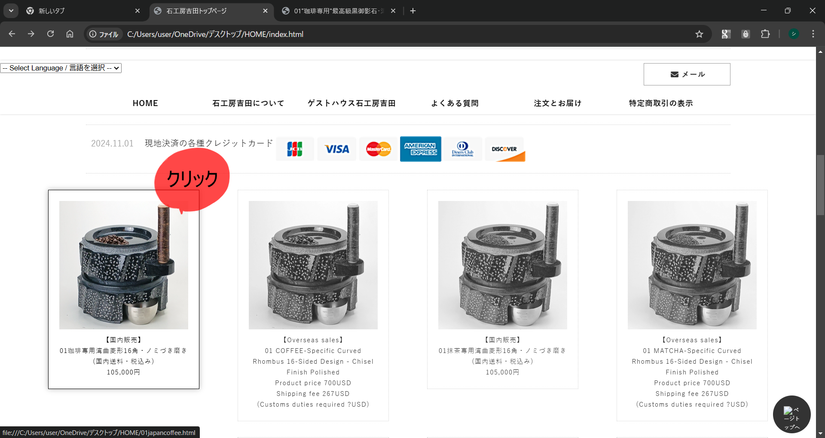Click scrollbar up arrow
Viewport: 825px width, 438px height.
tap(820, 51)
